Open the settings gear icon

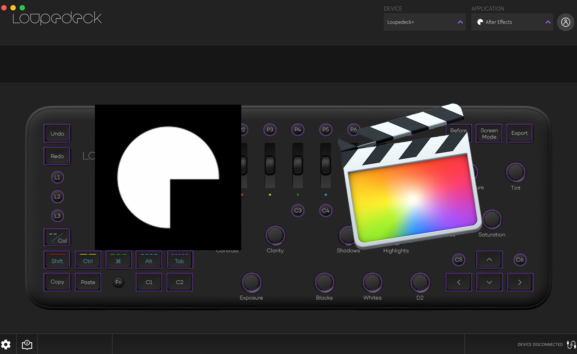[x=6, y=344]
